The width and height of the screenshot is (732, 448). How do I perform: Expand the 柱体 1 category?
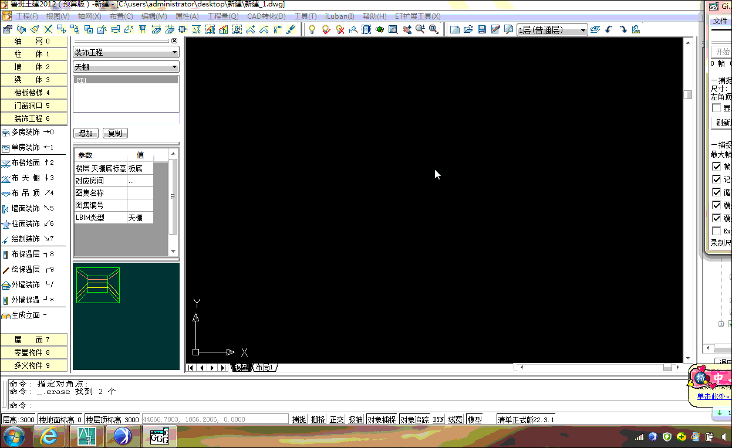33,54
